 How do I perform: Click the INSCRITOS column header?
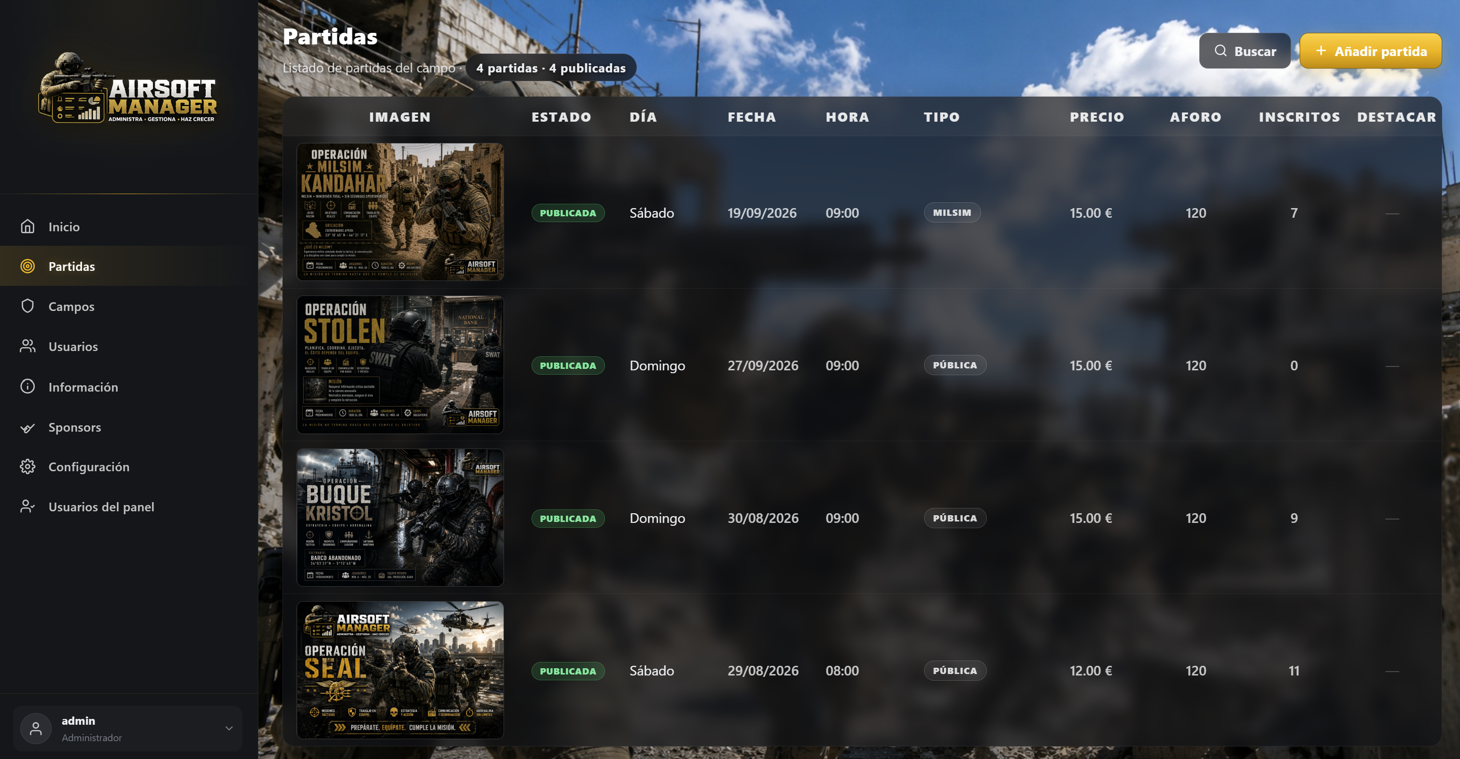coord(1300,117)
